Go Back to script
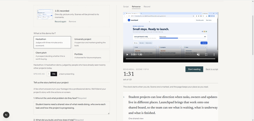Viewport: 254px width, 121px height. tap(212, 69)
